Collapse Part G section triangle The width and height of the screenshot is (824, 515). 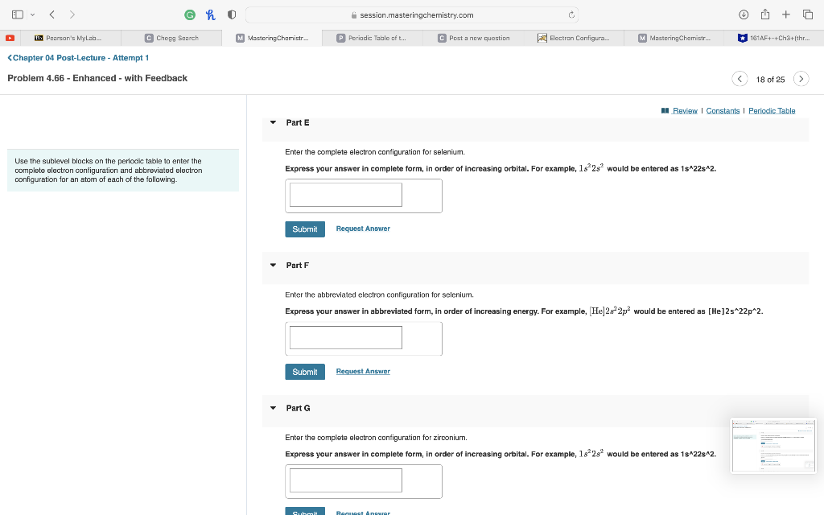coord(273,408)
